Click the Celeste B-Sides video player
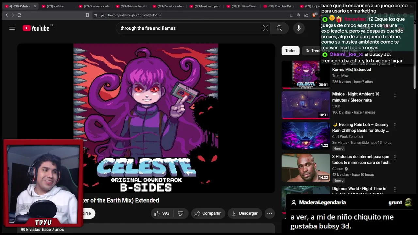Image resolution: width=418 pixels, height=235 pixels. click(x=146, y=118)
